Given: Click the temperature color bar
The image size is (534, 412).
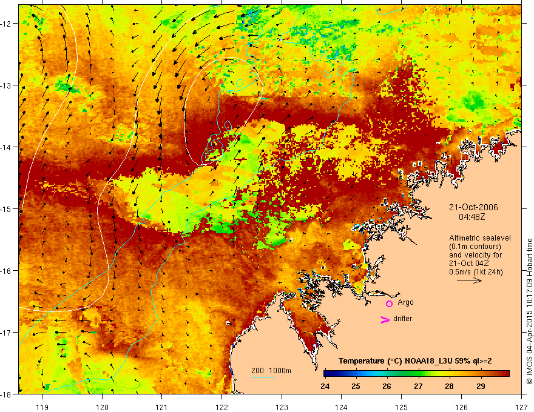Looking at the screenshot, I should coord(416,374).
